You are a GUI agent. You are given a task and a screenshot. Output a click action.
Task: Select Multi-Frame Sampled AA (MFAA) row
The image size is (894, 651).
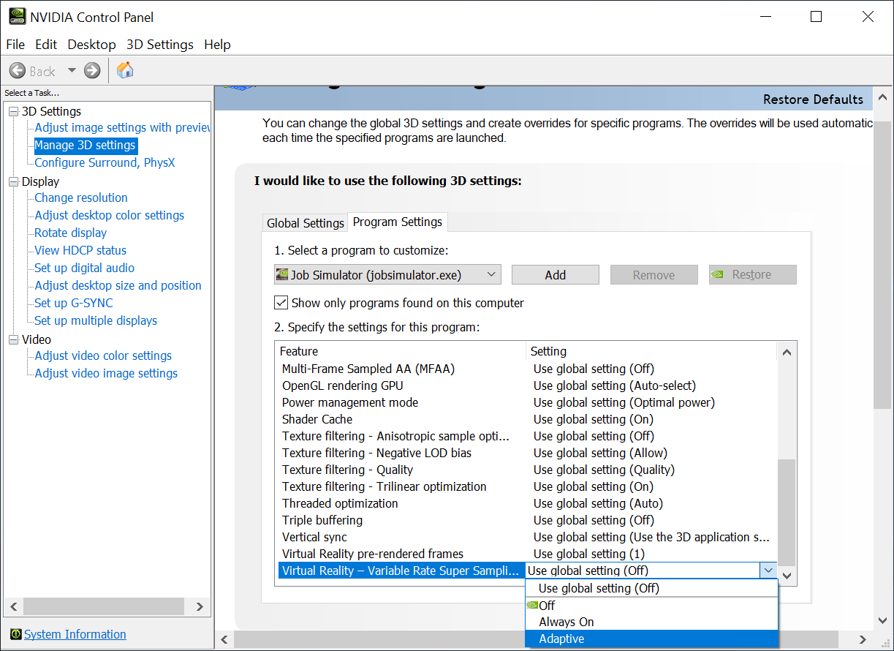(x=526, y=369)
